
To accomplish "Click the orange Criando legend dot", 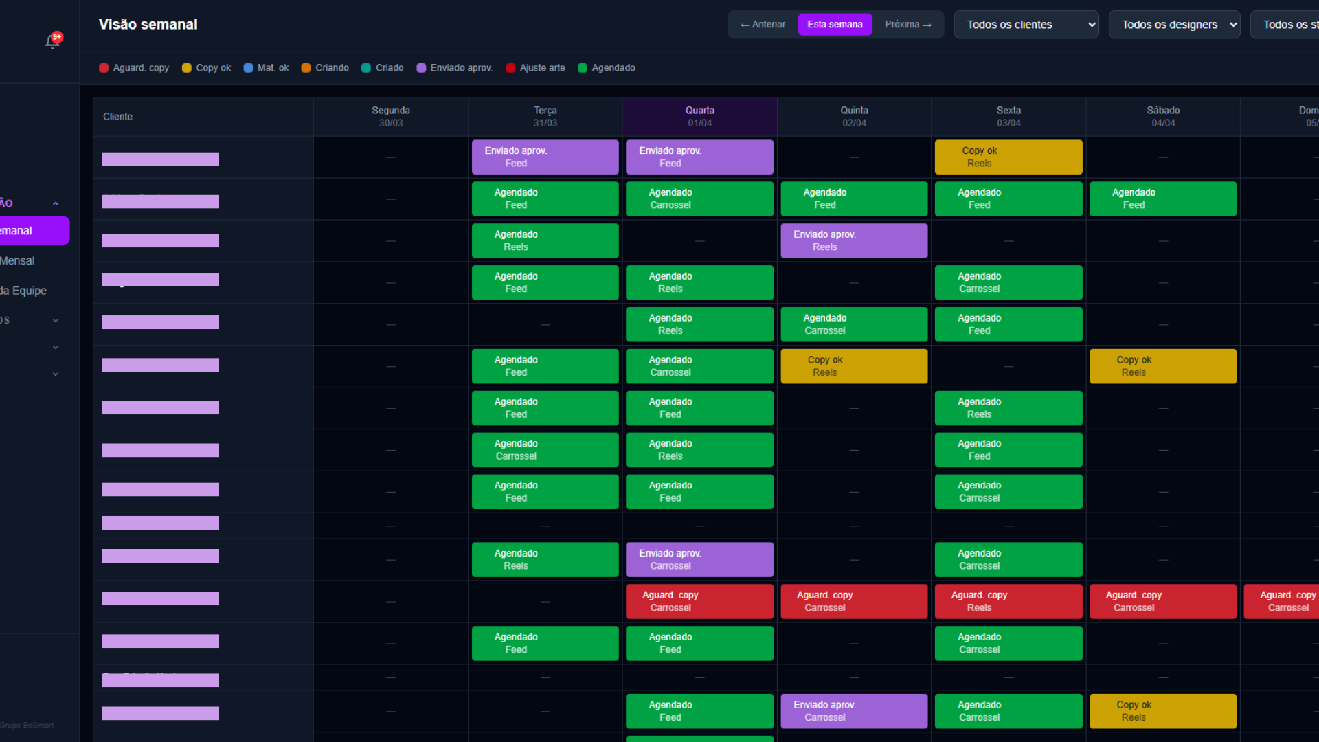I will click(306, 68).
